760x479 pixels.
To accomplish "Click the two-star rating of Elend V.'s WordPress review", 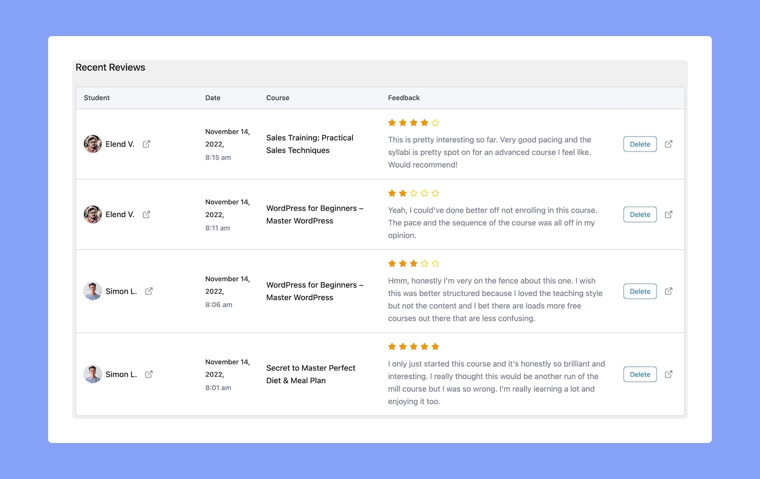I will pos(414,193).
